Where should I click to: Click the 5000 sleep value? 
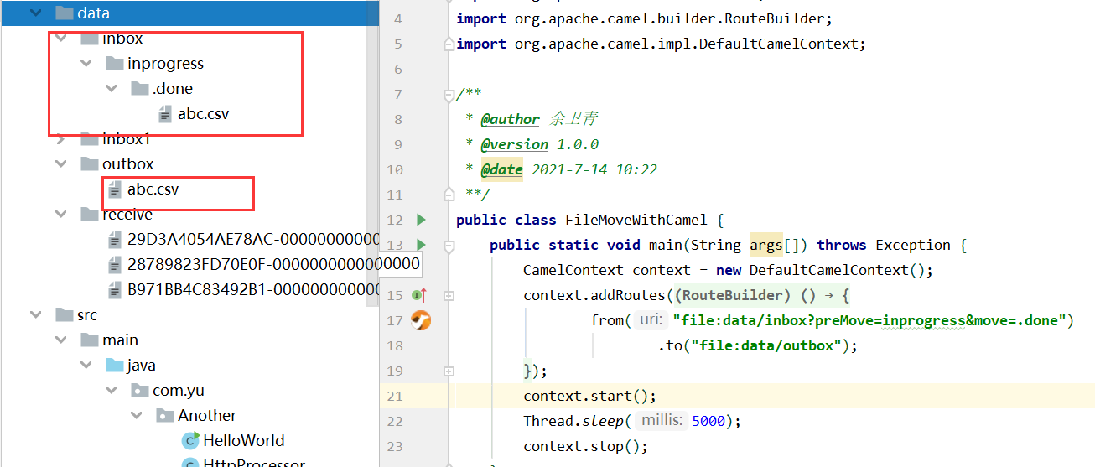point(708,421)
